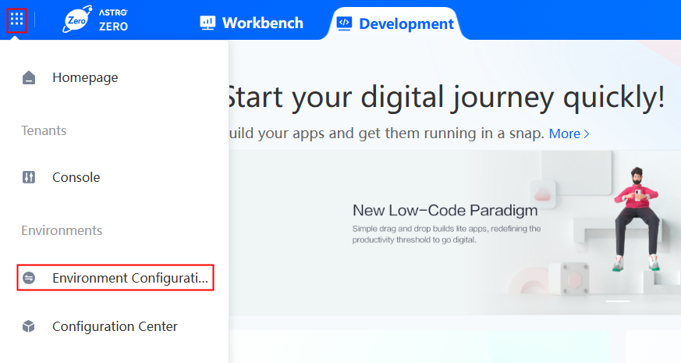Click the 'Simple drag and drop builds' description
The width and height of the screenshot is (681, 363).
[446, 234]
